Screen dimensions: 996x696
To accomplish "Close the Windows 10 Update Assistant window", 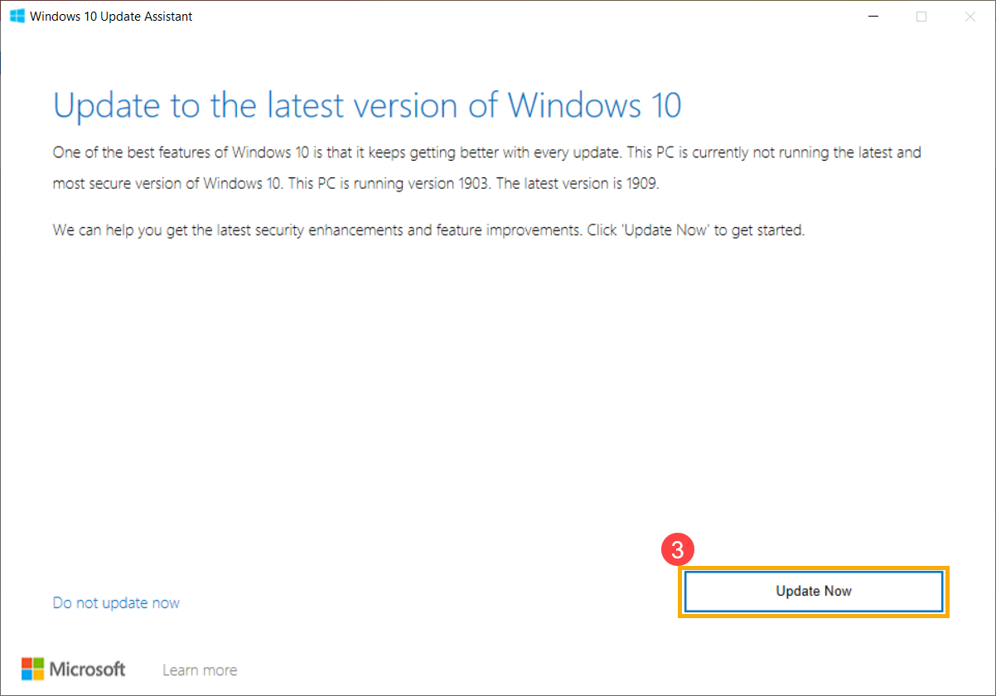I will [970, 16].
